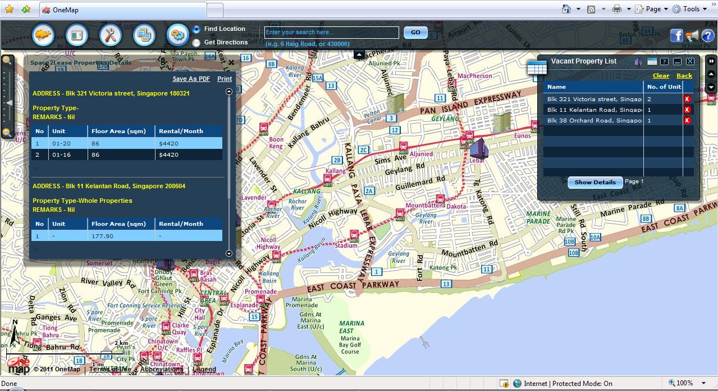Click the Back link in Vacant Property List

[x=684, y=76]
